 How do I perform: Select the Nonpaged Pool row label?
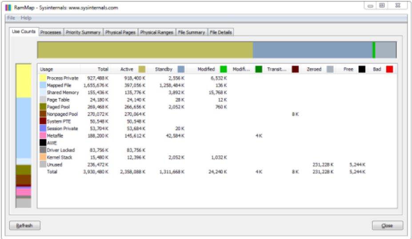tap(62, 114)
